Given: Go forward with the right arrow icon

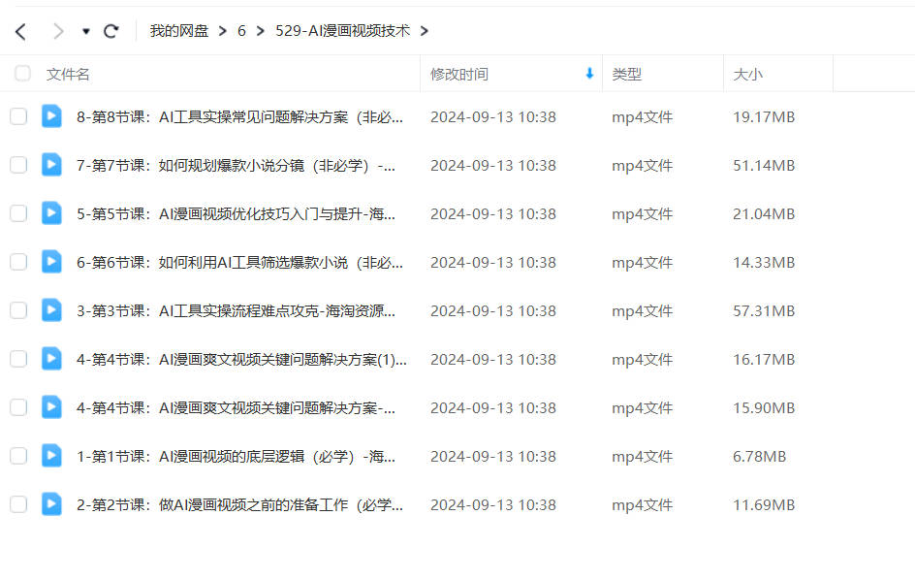Looking at the screenshot, I should click(58, 32).
